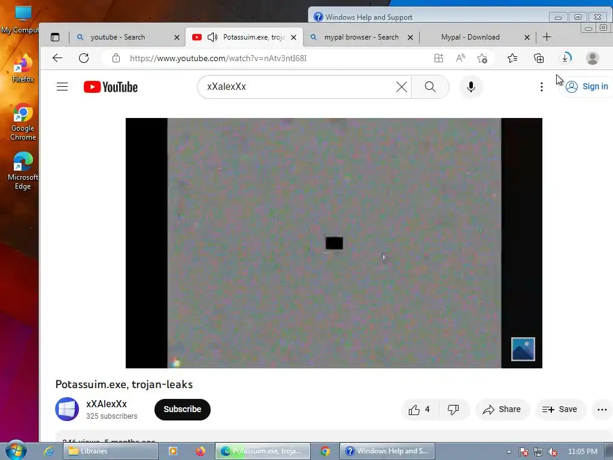Click the channel watermark image in the video corner
Image resolution: width=613 pixels, height=460 pixels.
point(523,349)
